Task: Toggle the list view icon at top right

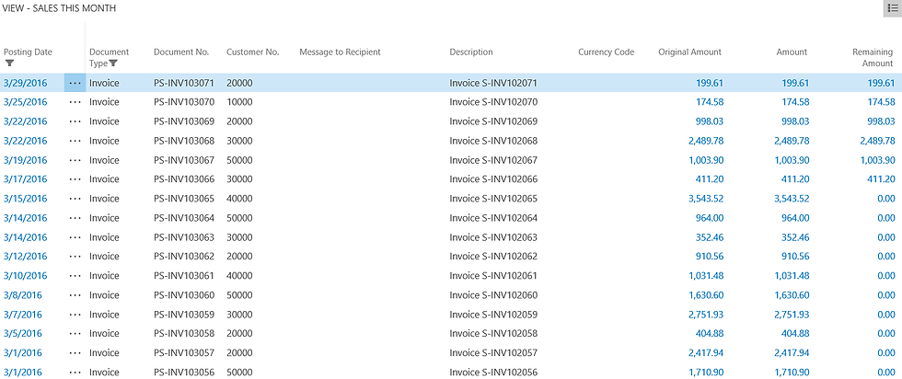Action: click(x=892, y=8)
